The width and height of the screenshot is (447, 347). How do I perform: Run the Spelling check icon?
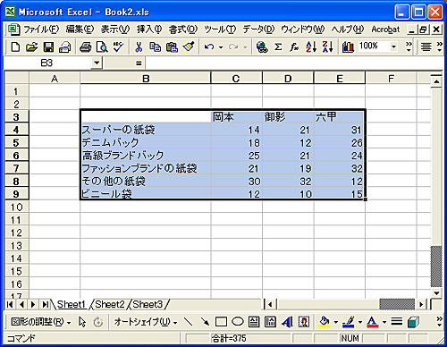(x=119, y=47)
